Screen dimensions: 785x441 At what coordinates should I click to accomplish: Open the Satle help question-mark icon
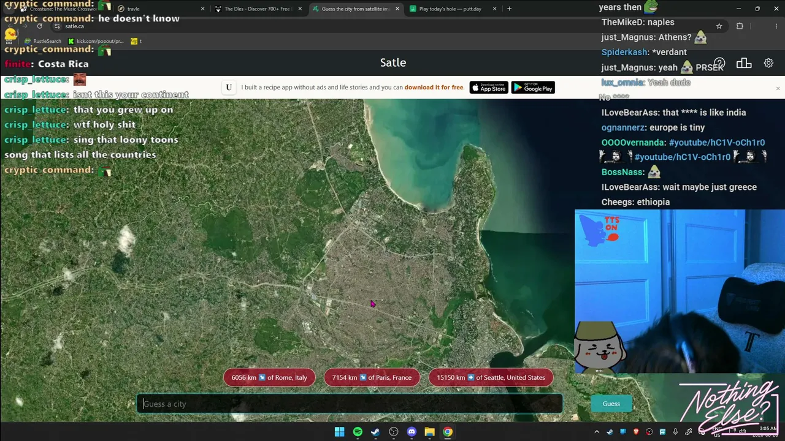719,64
